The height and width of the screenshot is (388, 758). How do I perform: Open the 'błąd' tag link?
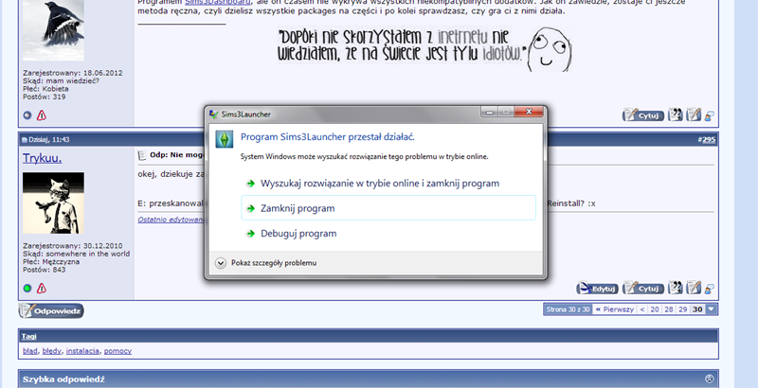(30, 351)
